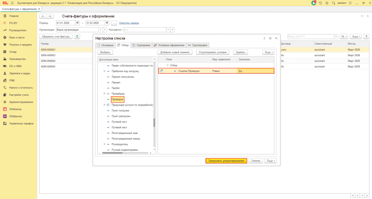
Task: Uncheck the Ссылка.Проведен filter checkbox
Action: tap(161, 71)
